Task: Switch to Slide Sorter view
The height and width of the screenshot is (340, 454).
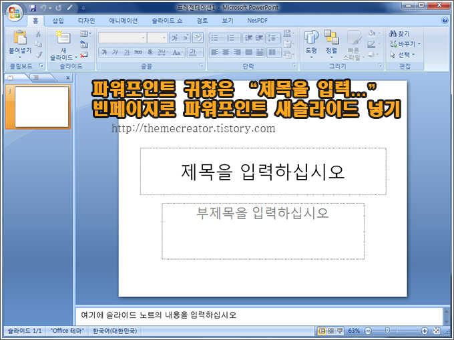Action: coord(330,331)
